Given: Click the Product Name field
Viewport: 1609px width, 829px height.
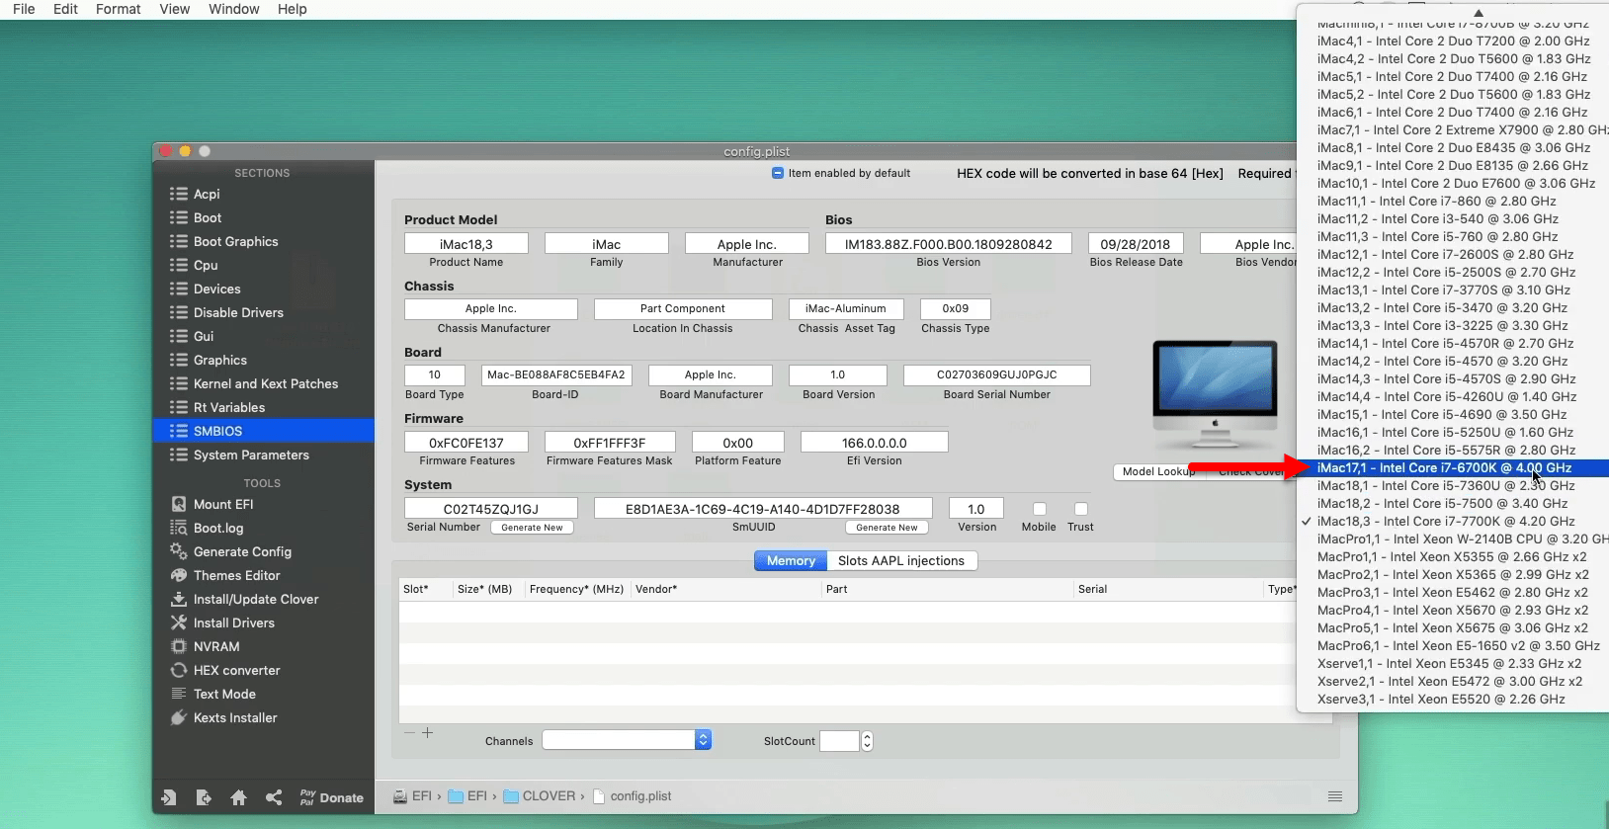Looking at the screenshot, I should pyautogui.click(x=466, y=244).
